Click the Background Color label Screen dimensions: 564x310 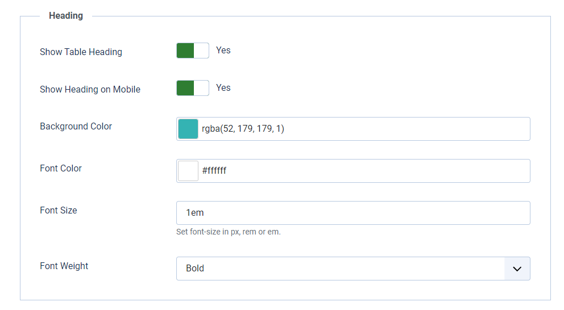(76, 126)
